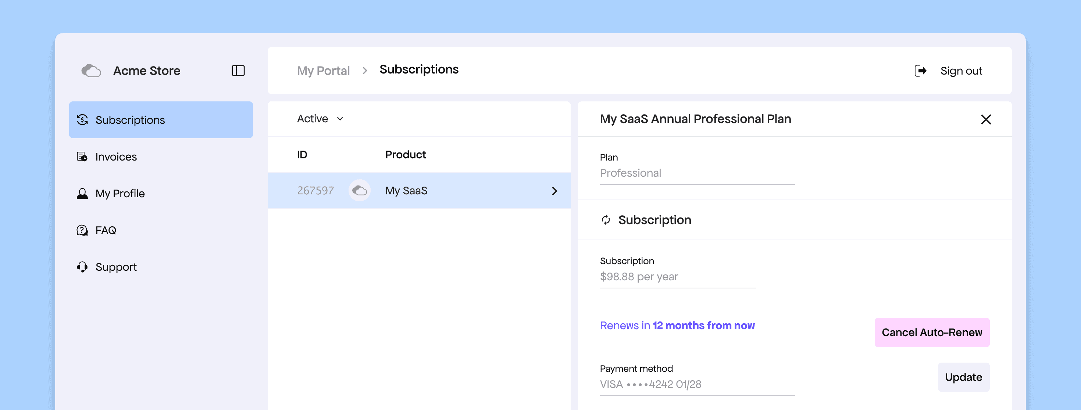The image size is (1081, 410).
Task: Navigate to My Portal breadcrumb link
Action: [323, 71]
